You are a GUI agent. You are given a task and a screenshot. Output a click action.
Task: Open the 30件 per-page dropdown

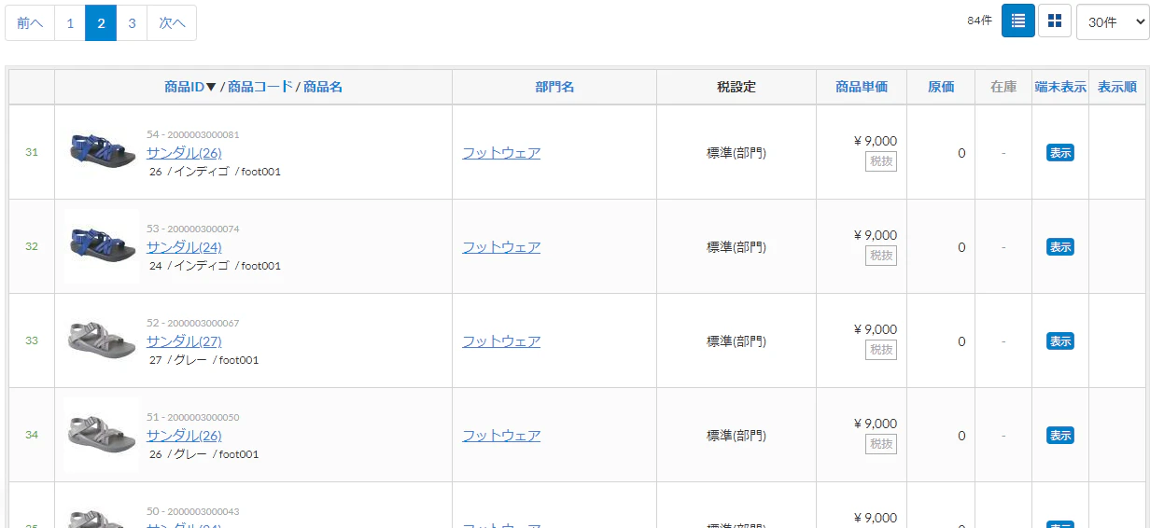1113,22
